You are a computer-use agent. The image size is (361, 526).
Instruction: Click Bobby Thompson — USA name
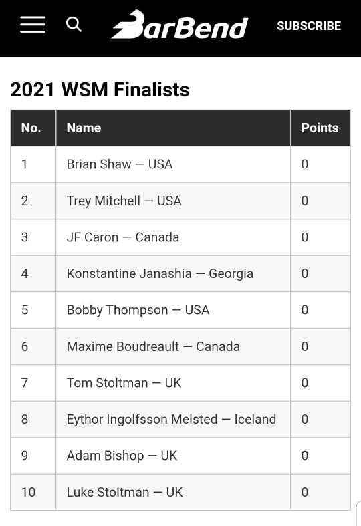click(x=138, y=310)
